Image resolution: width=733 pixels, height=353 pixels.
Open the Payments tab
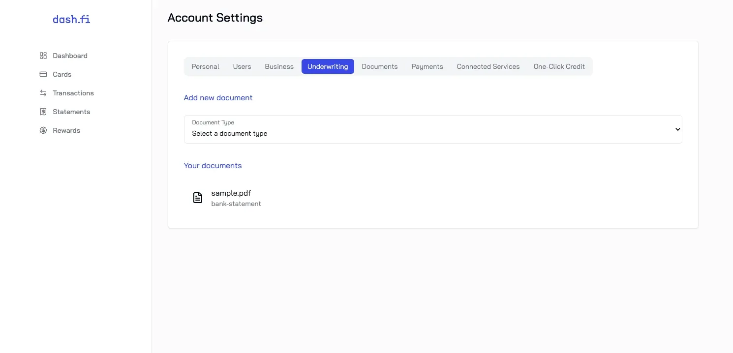coord(427,66)
